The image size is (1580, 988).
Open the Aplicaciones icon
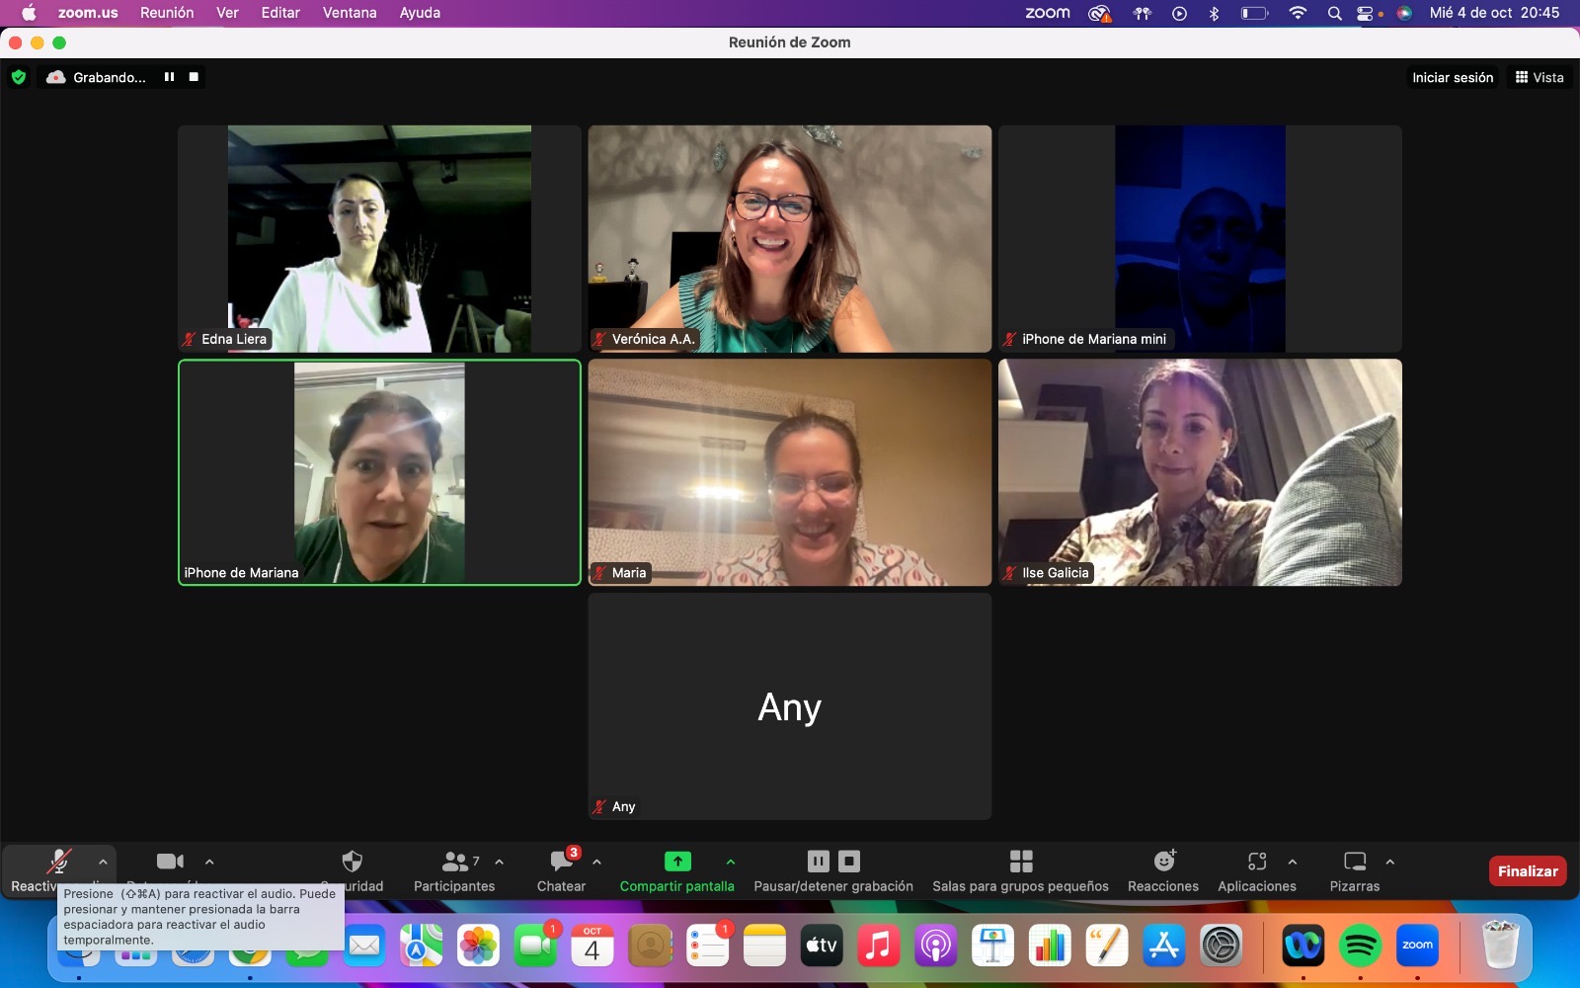click(1257, 862)
